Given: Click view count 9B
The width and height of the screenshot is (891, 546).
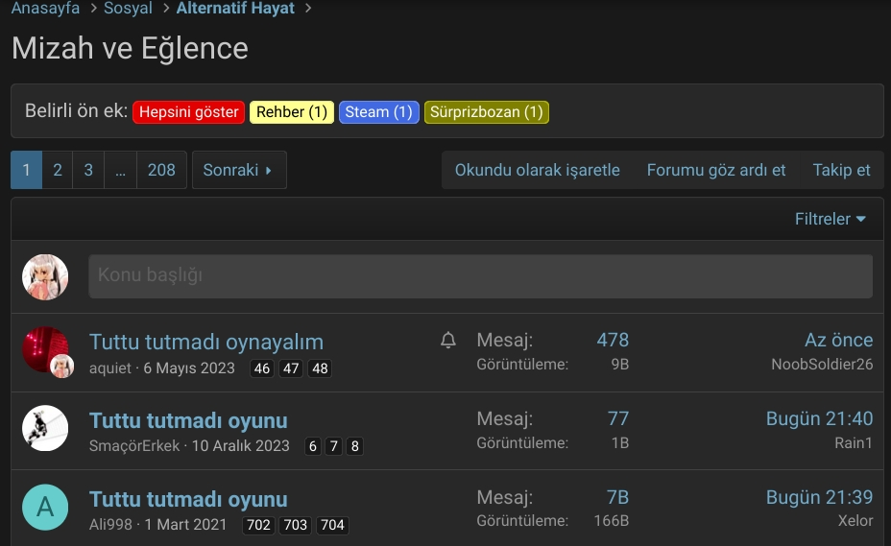Looking at the screenshot, I should (x=620, y=365).
